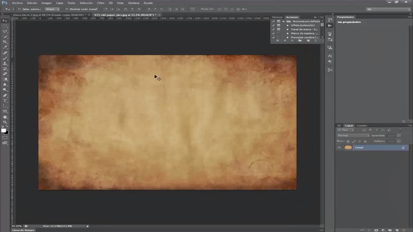Expand the Viñeta (selección) action

(288, 25)
